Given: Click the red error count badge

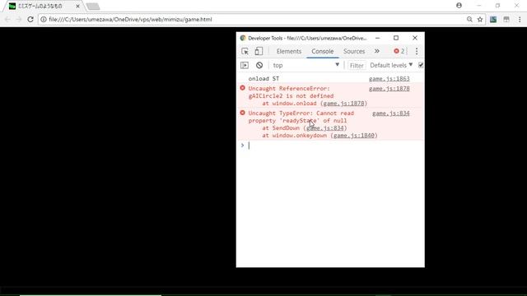Looking at the screenshot, I should [x=399, y=51].
